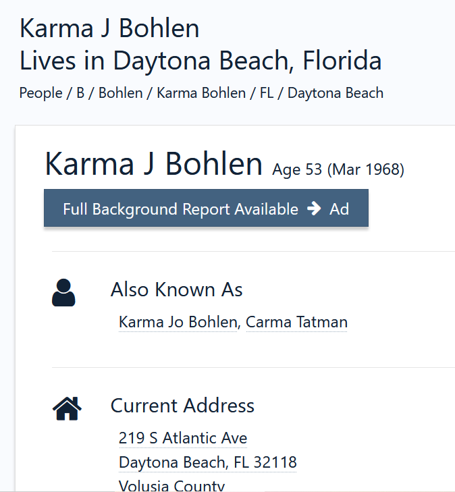Viewport: 455px width, 492px height.
Task: Open the B breadcrumb link
Action: [80, 92]
